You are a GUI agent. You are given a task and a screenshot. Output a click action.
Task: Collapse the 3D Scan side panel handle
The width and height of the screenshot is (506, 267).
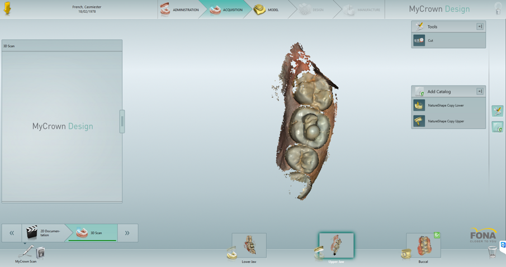pyautogui.click(x=122, y=121)
